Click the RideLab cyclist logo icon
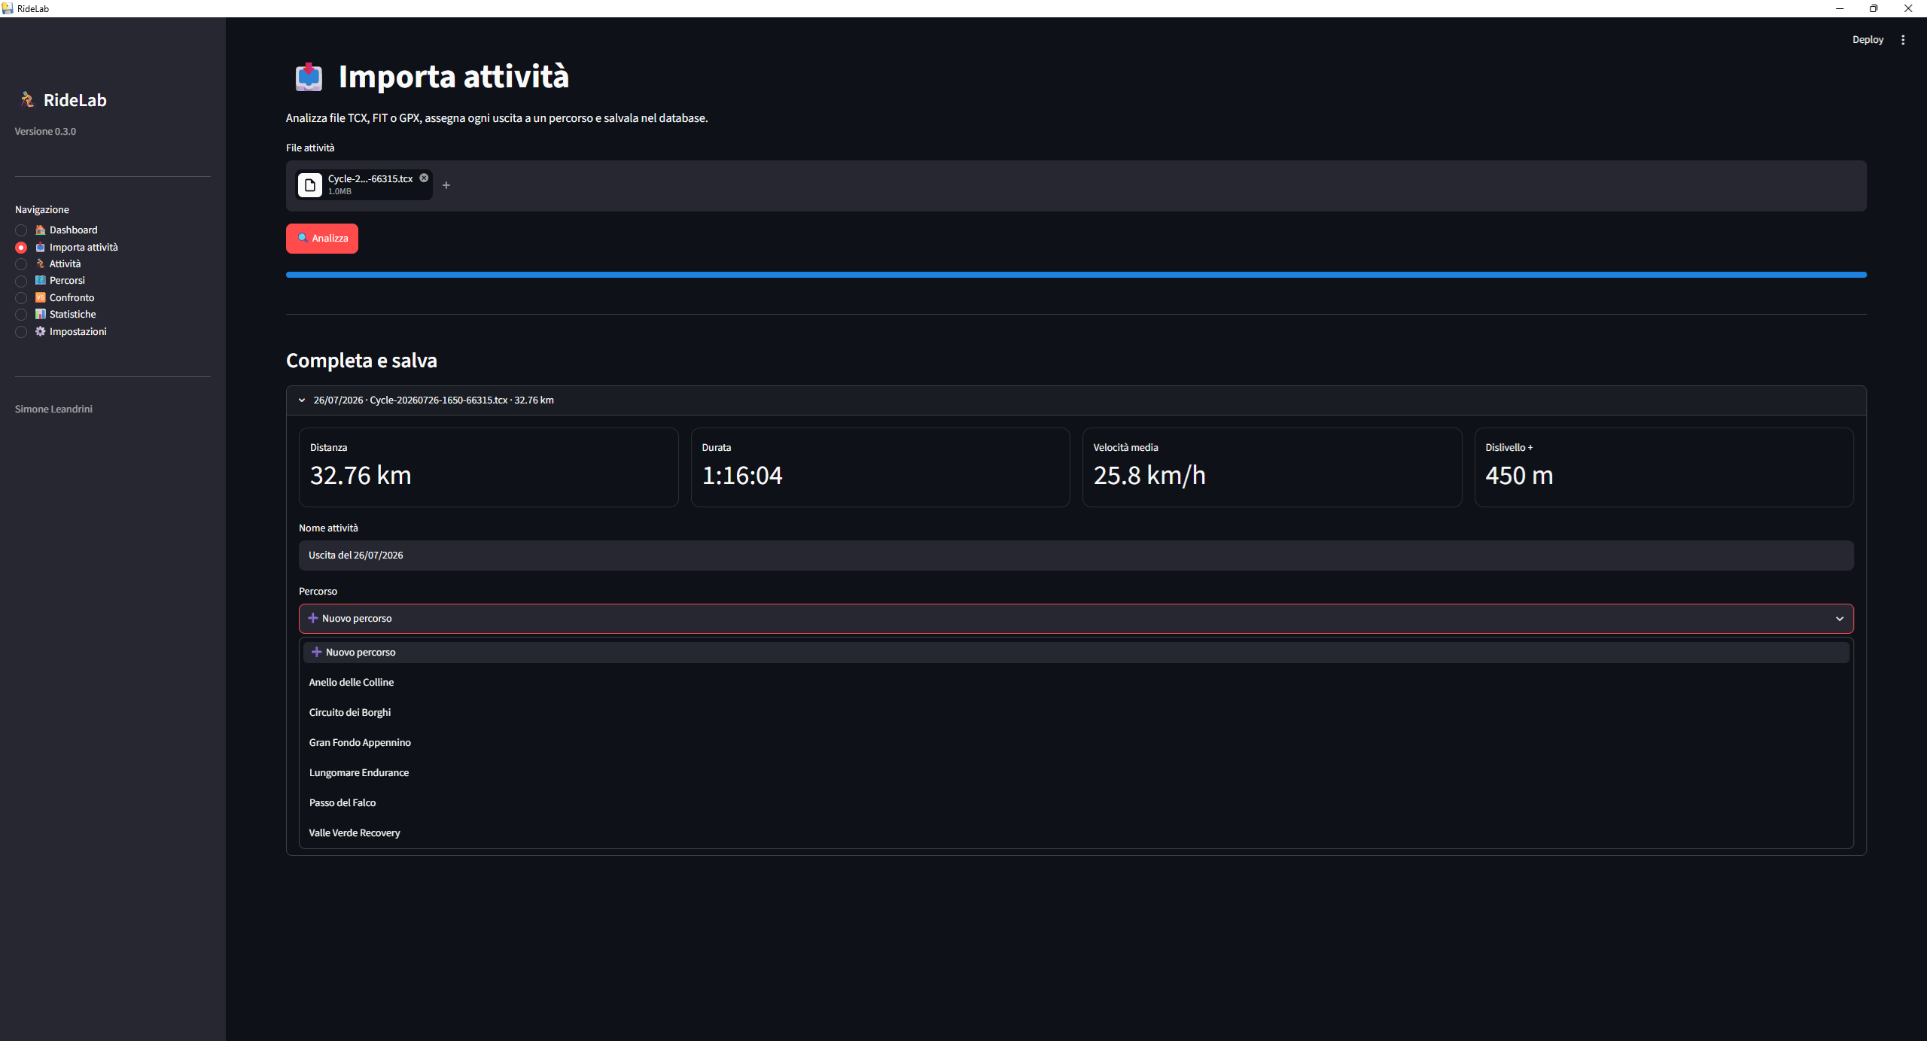This screenshot has height=1041, width=1927. [x=28, y=99]
